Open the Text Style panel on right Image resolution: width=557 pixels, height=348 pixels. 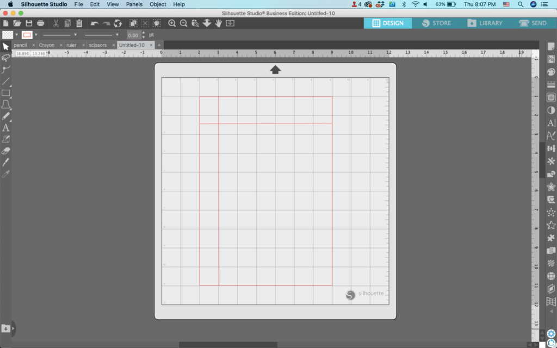point(551,123)
